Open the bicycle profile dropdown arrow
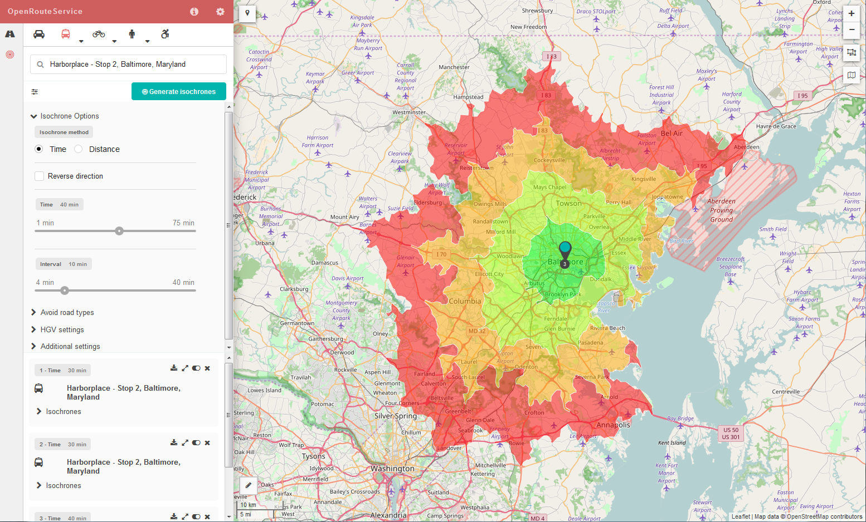 (x=114, y=41)
